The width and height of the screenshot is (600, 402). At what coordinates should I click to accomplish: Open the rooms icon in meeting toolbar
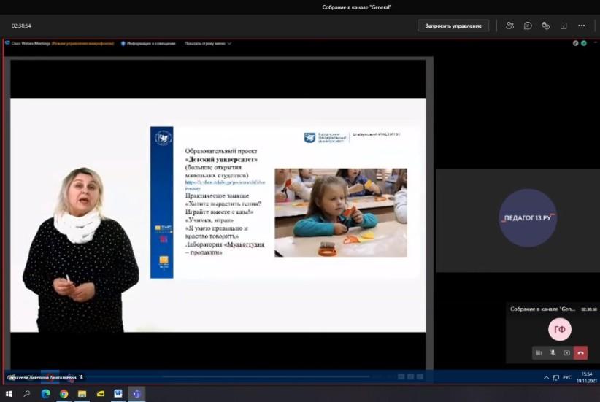point(564,26)
